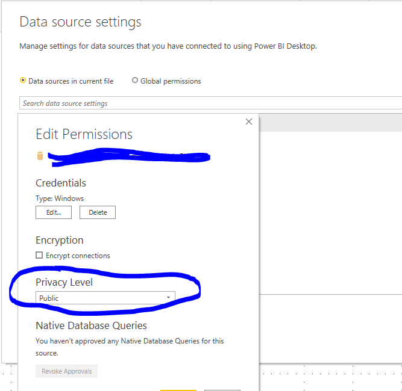Close the Edit Permissions dialog
The height and width of the screenshot is (391, 402).
click(x=249, y=122)
